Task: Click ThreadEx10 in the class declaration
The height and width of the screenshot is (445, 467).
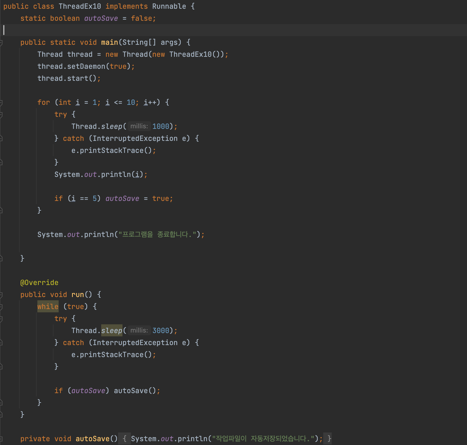Action: [x=80, y=6]
